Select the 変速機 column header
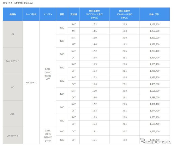Screen dimensions: 174x147 (74, 14)
